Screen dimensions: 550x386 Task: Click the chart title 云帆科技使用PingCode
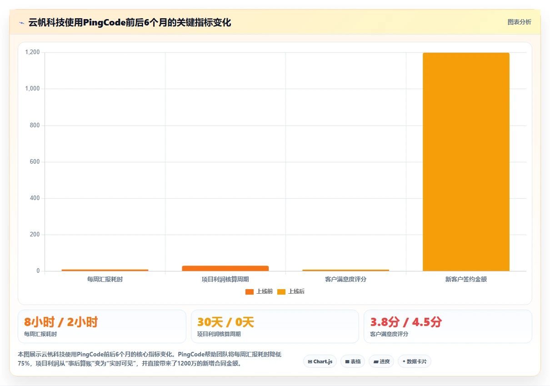130,23
